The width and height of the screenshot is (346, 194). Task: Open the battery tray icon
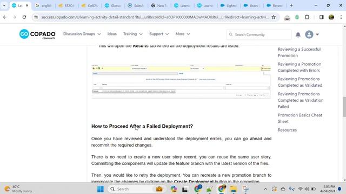(314, 189)
